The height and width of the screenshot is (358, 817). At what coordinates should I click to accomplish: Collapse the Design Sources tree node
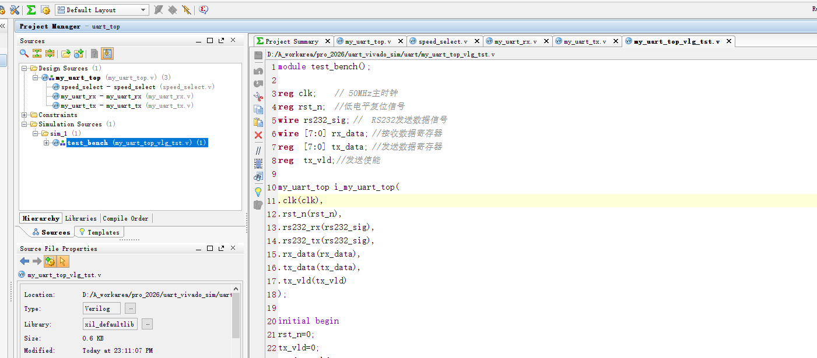pos(24,68)
